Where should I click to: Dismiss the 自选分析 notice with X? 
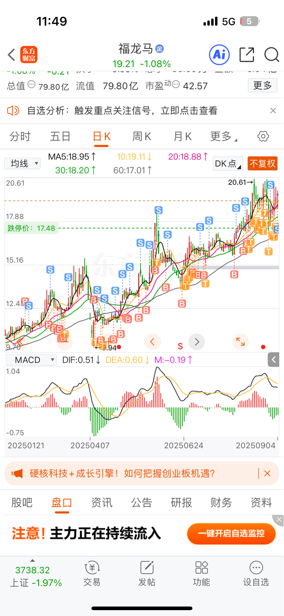(273, 110)
